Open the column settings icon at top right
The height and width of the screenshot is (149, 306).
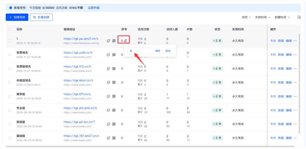[299, 17]
